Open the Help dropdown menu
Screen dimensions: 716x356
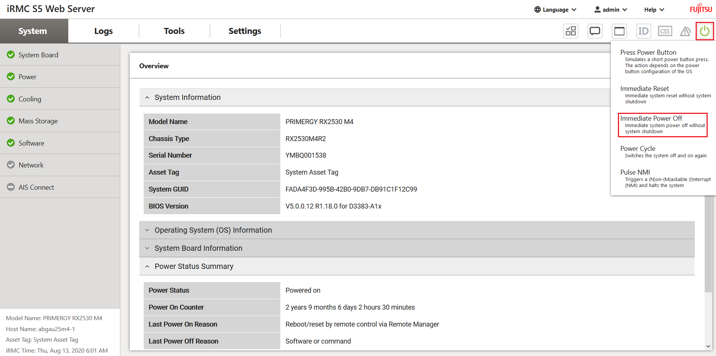tap(654, 9)
